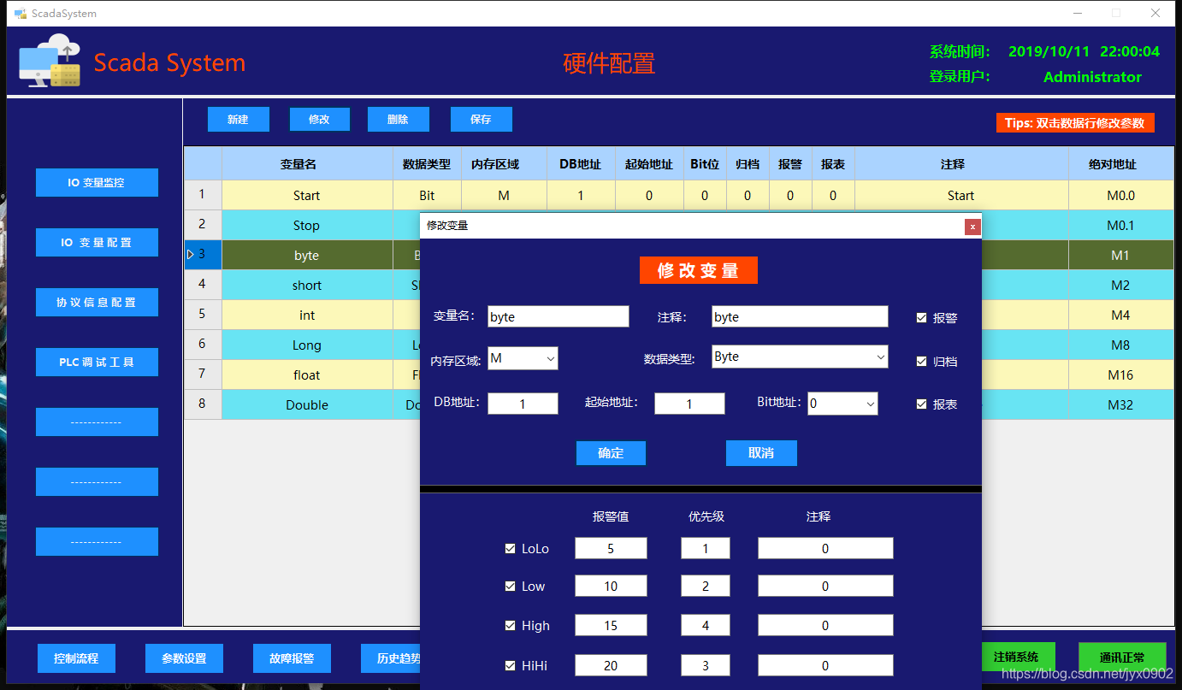Go to 故障报警 bottom navigation

(292, 658)
